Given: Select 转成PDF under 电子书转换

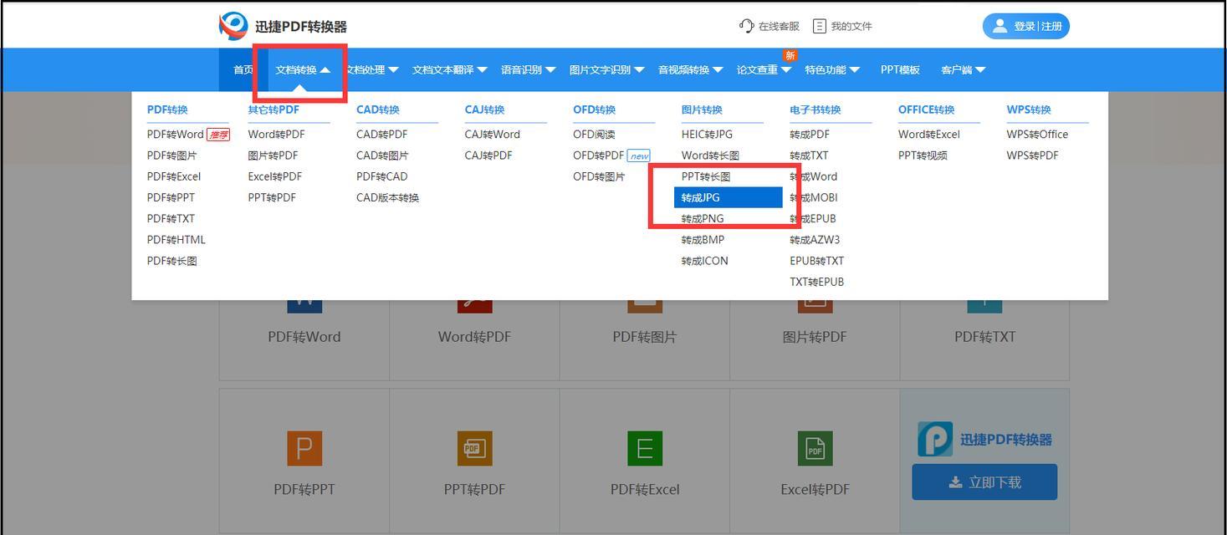Looking at the screenshot, I should click(810, 134).
